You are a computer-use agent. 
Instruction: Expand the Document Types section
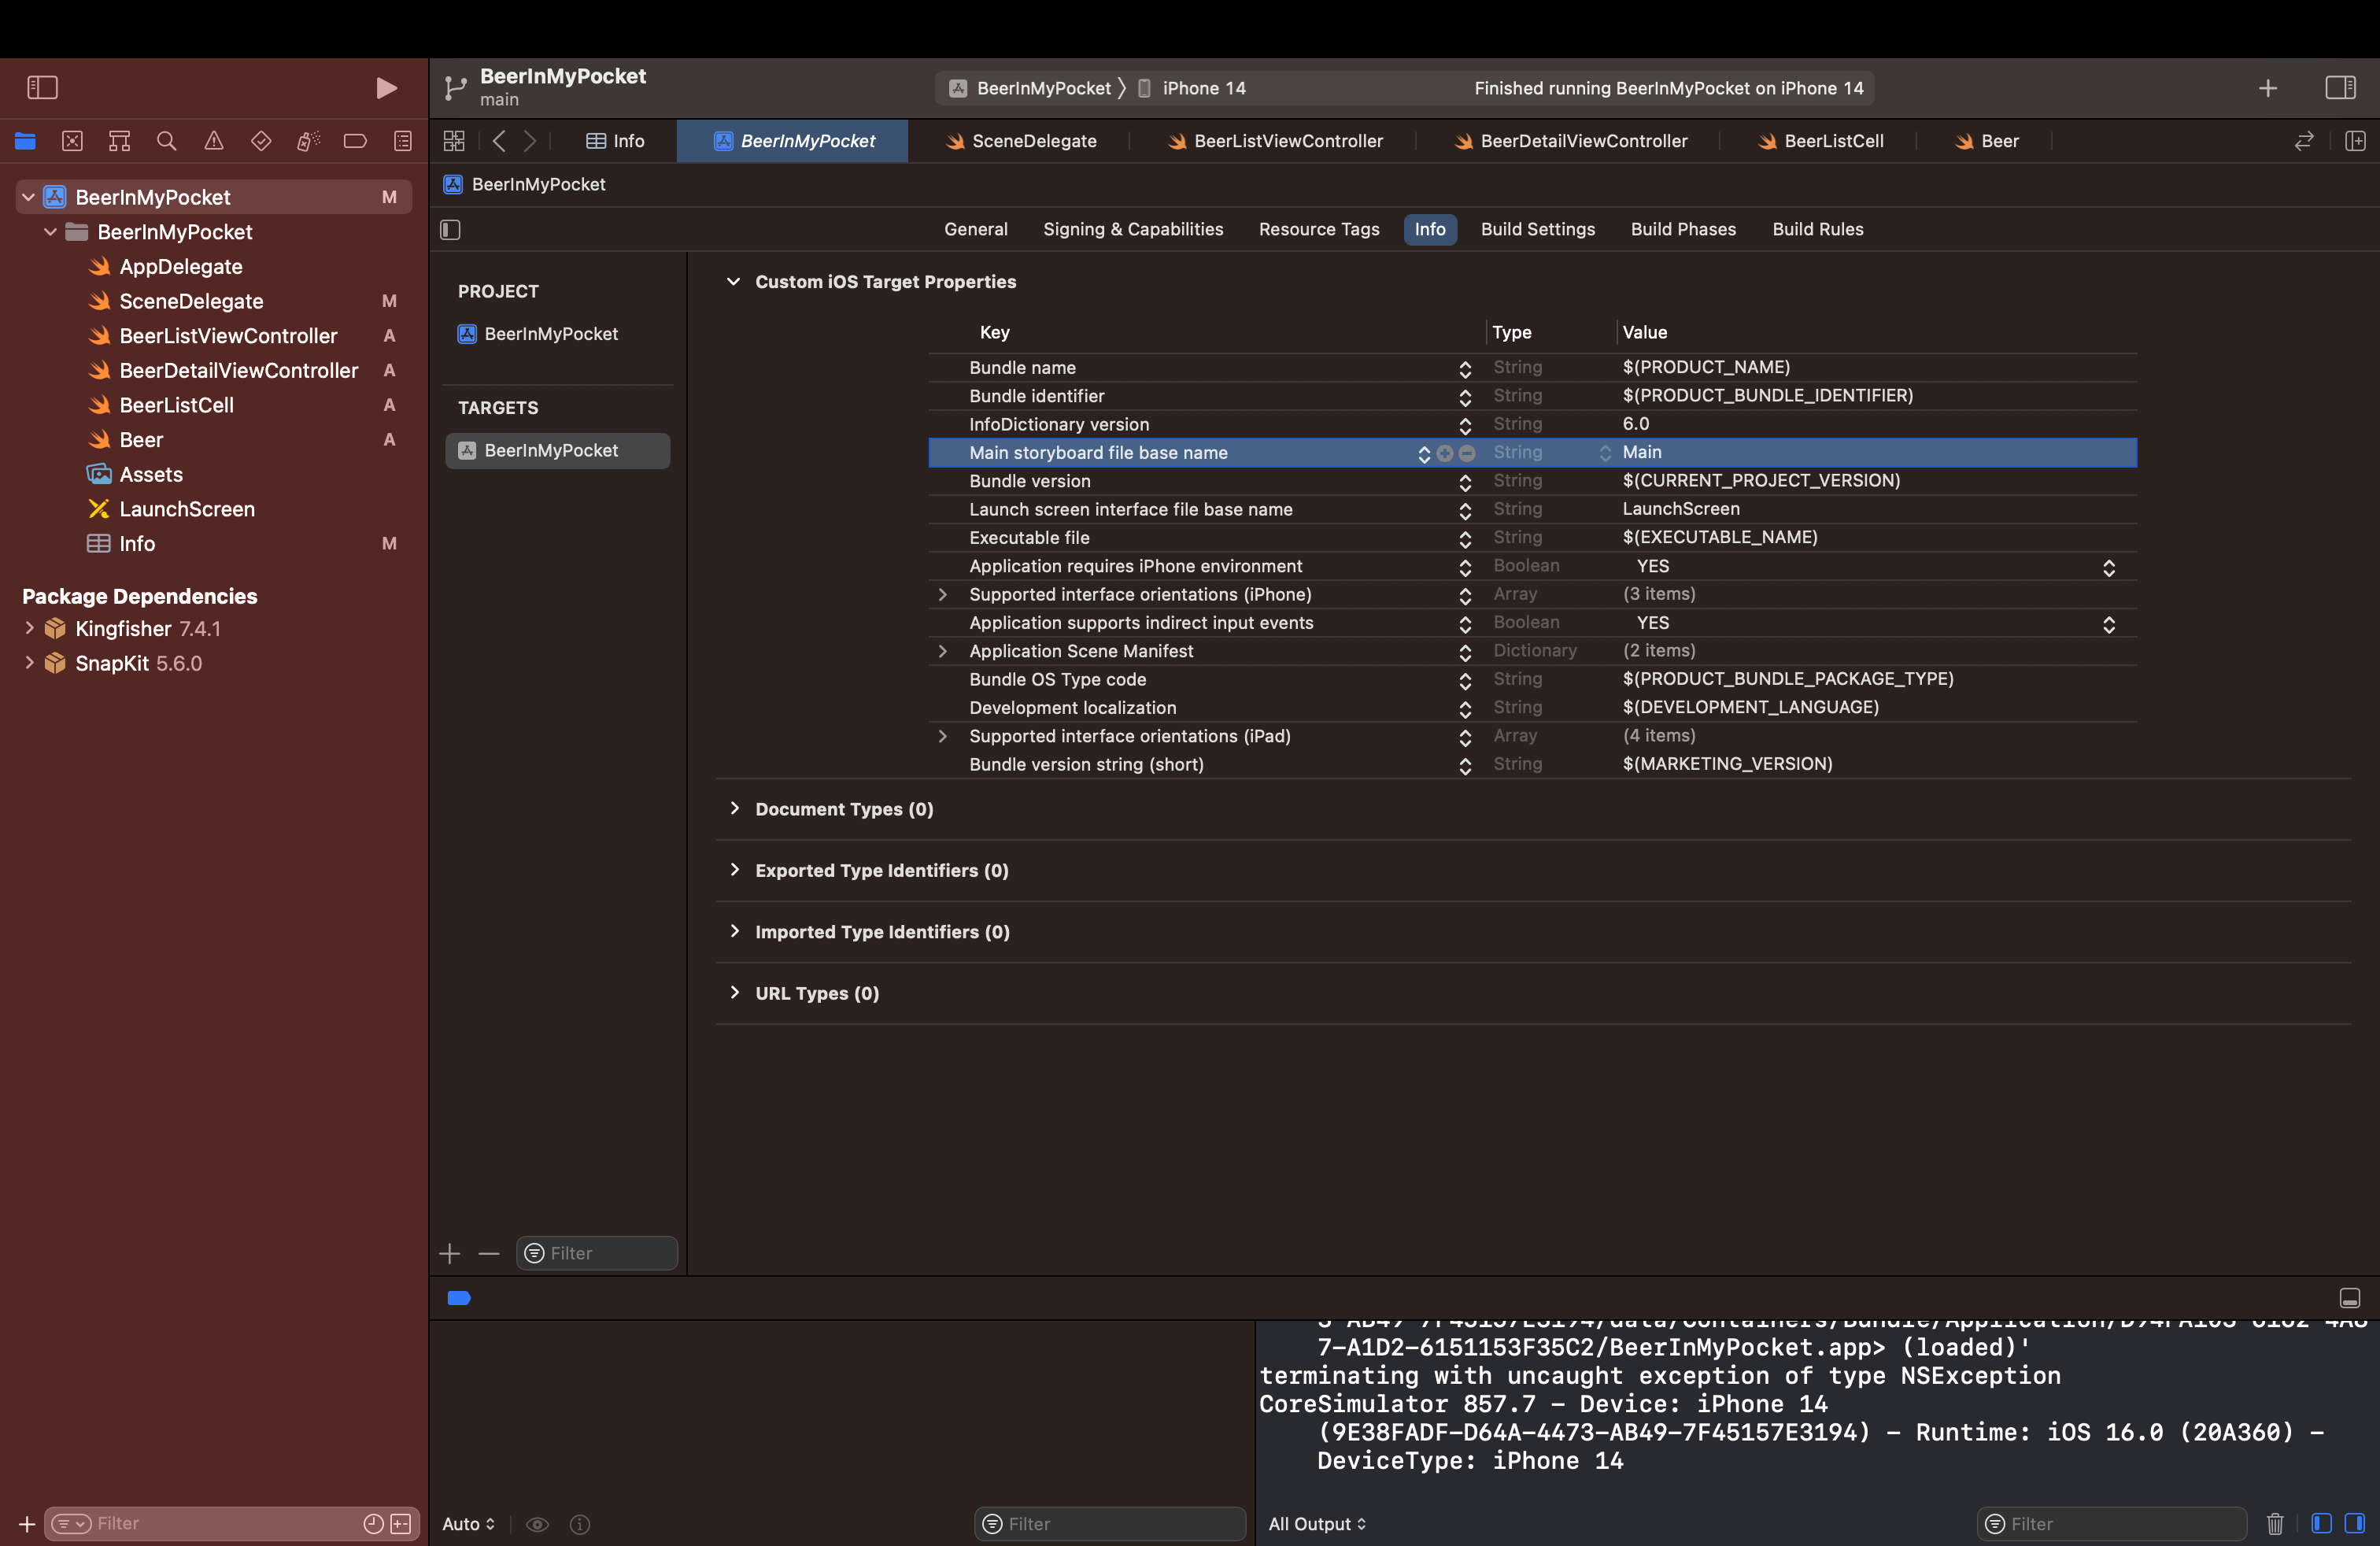(x=735, y=808)
